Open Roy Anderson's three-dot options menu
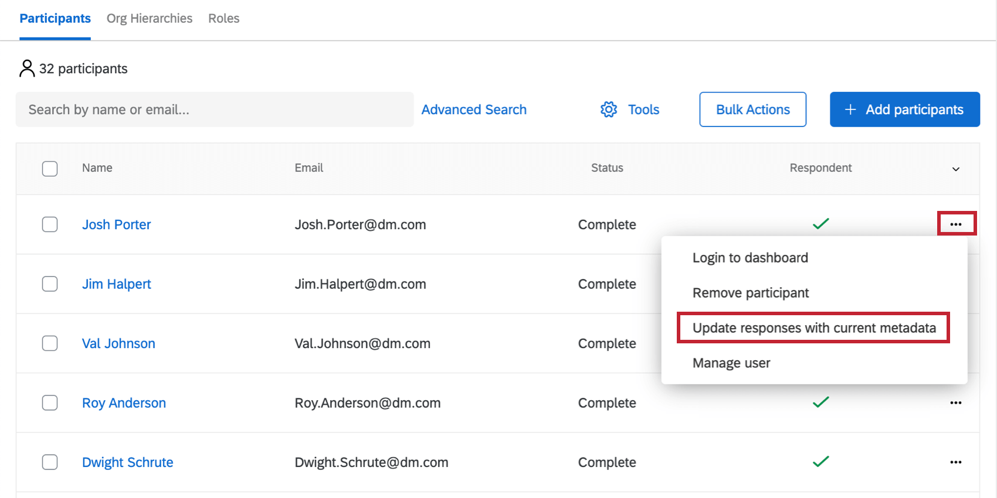Viewport: 997px width, 498px height. (x=956, y=403)
